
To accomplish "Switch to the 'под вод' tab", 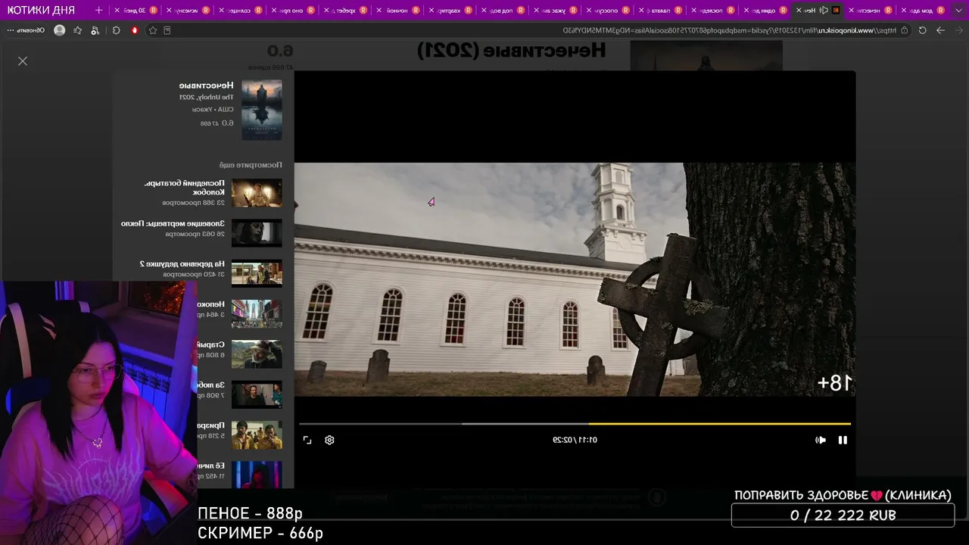I will click(503, 11).
